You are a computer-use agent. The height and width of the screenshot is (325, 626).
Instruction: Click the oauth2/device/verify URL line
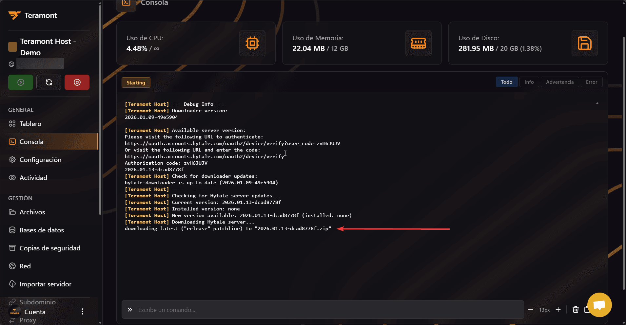205,156
